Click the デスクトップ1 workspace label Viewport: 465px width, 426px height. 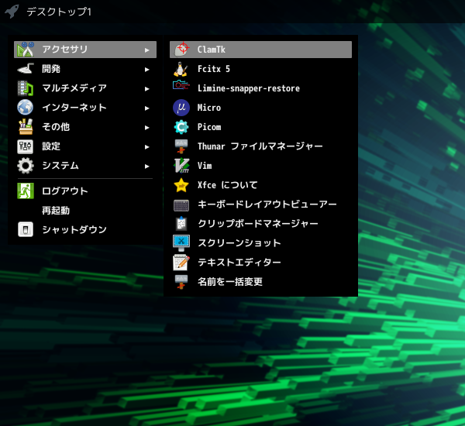(59, 12)
